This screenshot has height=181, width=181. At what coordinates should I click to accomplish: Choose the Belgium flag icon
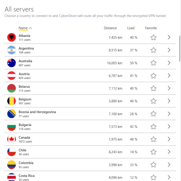(x=12, y=101)
